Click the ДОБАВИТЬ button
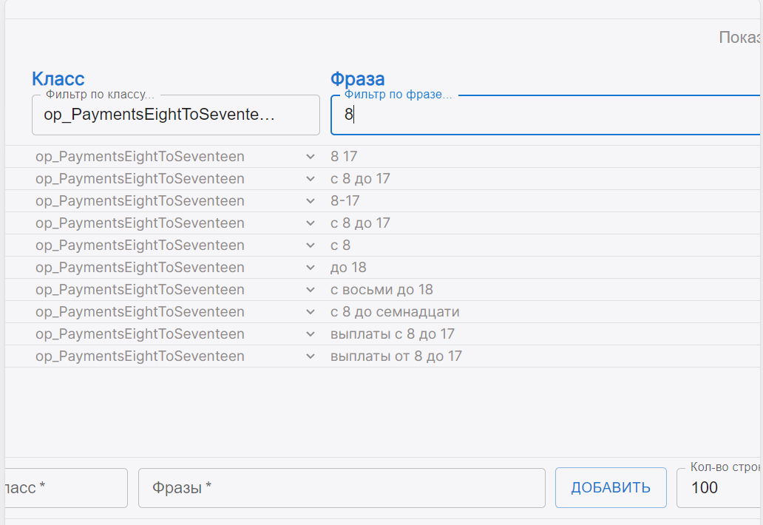The height and width of the screenshot is (525, 763). click(610, 487)
